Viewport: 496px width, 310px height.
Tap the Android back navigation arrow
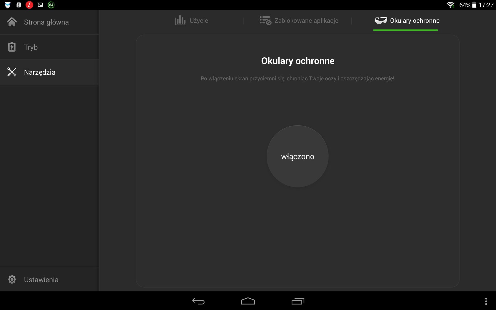click(198, 301)
